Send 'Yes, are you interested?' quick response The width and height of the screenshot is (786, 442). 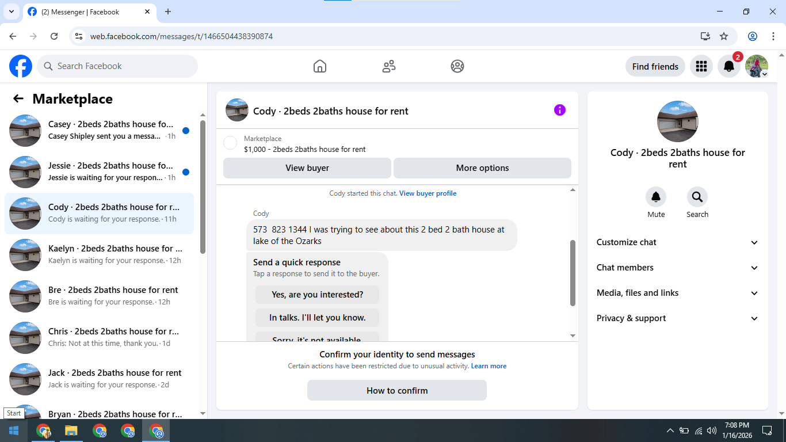[318, 295]
